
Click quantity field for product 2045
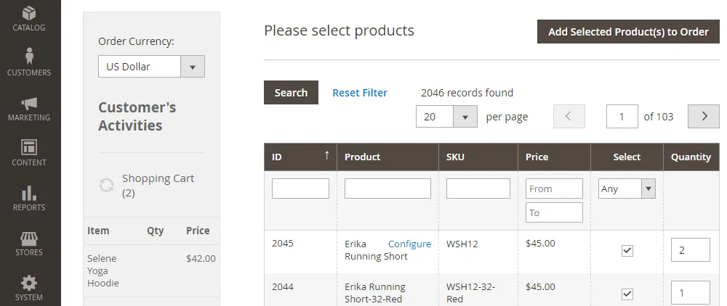click(691, 250)
